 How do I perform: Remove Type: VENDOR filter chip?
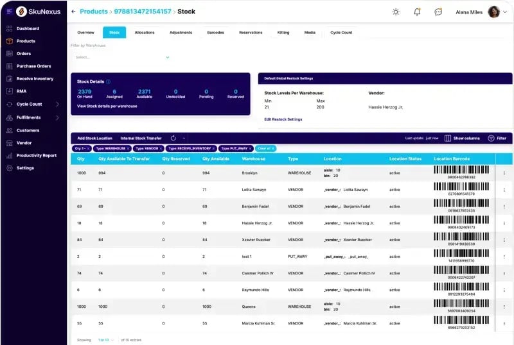(x=161, y=149)
